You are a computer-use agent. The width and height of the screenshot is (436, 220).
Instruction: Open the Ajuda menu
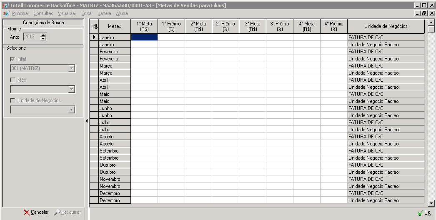(122, 13)
